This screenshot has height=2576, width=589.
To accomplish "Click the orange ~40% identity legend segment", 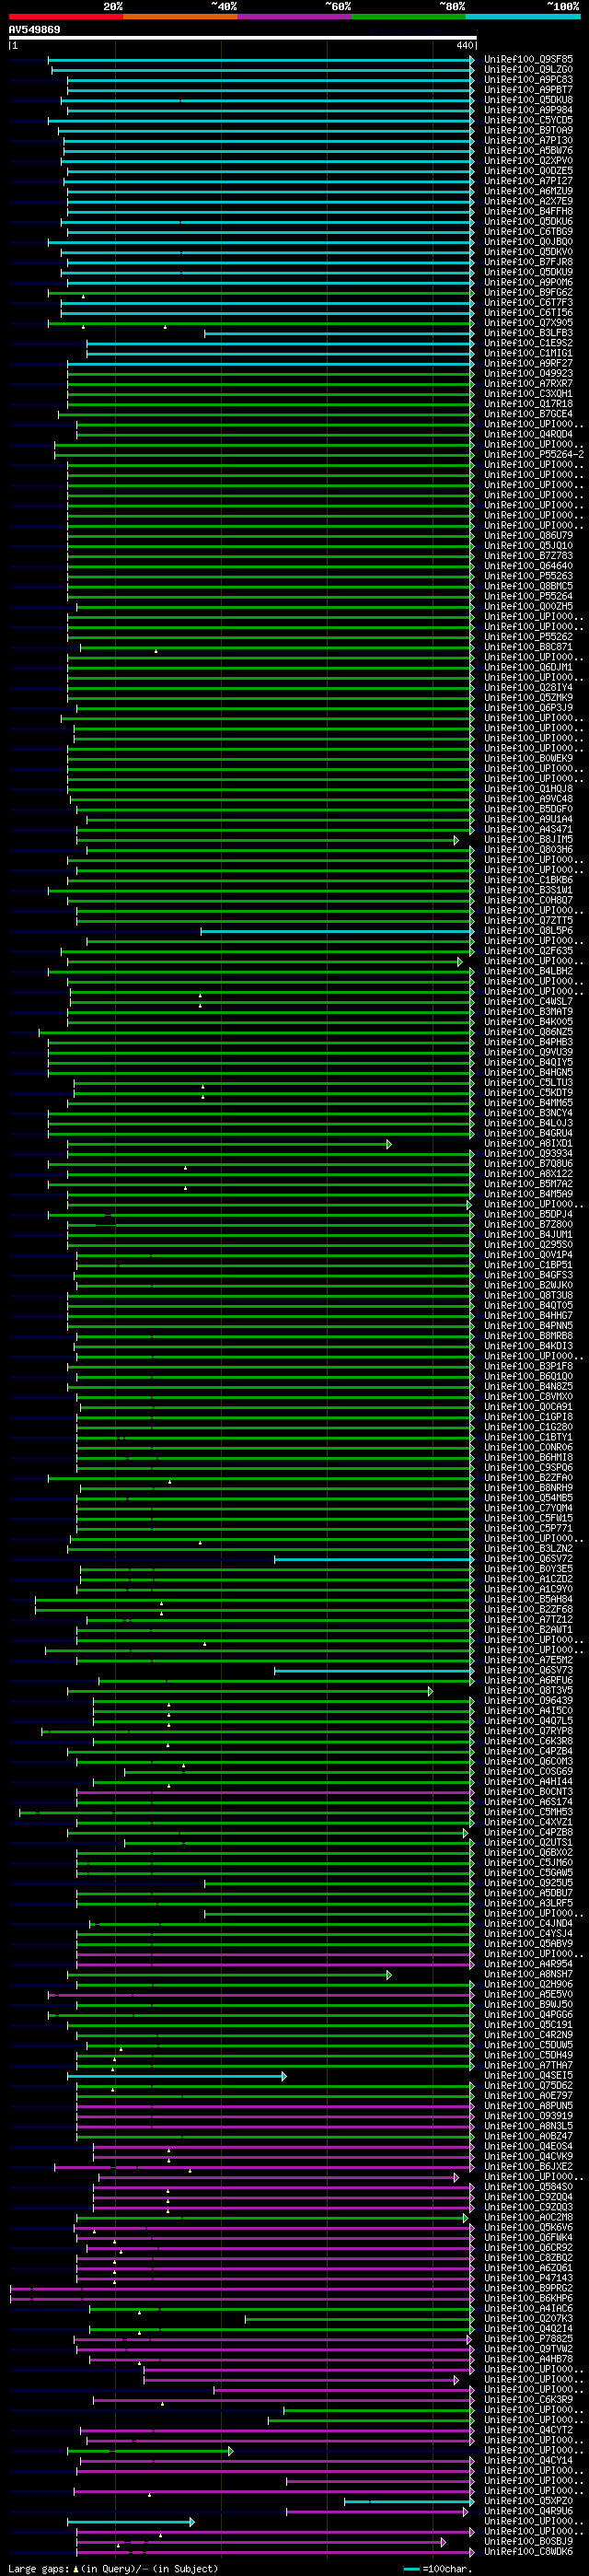I will click(x=180, y=16).
